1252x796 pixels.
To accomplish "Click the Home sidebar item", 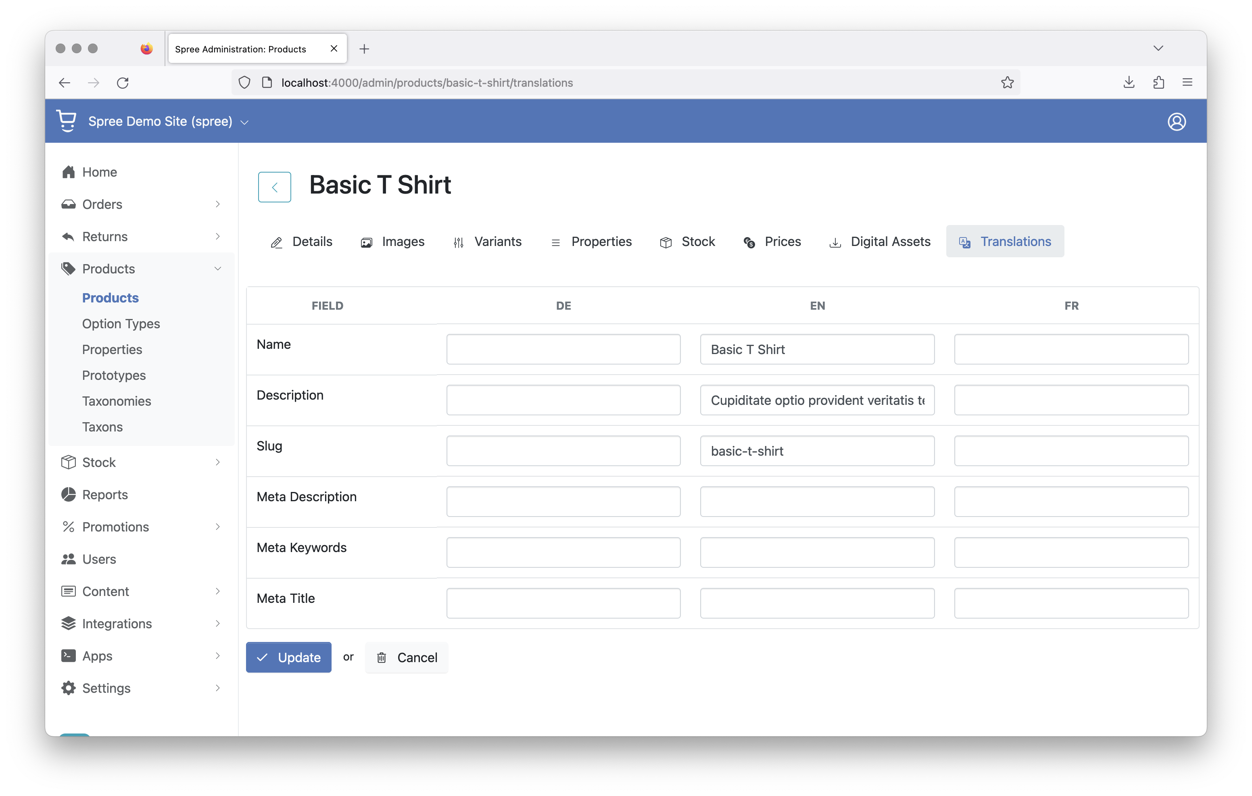I will tap(99, 172).
